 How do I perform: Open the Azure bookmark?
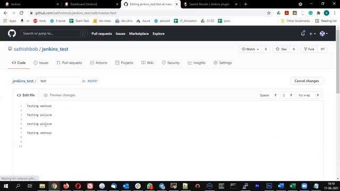click(143, 21)
